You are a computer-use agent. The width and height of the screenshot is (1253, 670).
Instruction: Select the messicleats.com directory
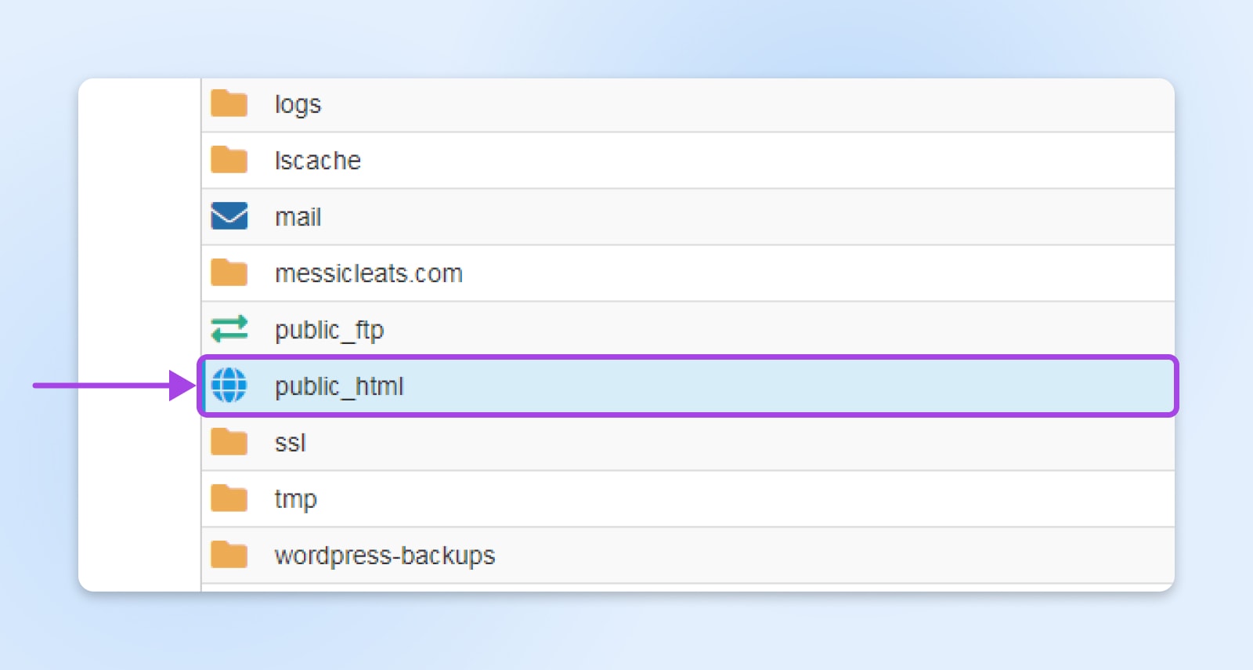tap(368, 273)
